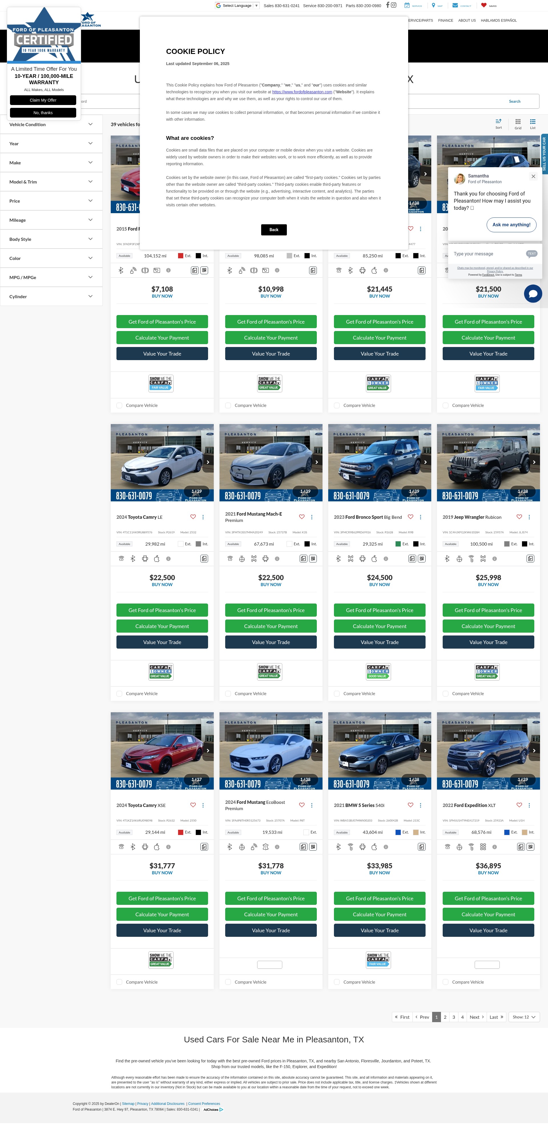Go to results page 3

tap(454, 1017)
